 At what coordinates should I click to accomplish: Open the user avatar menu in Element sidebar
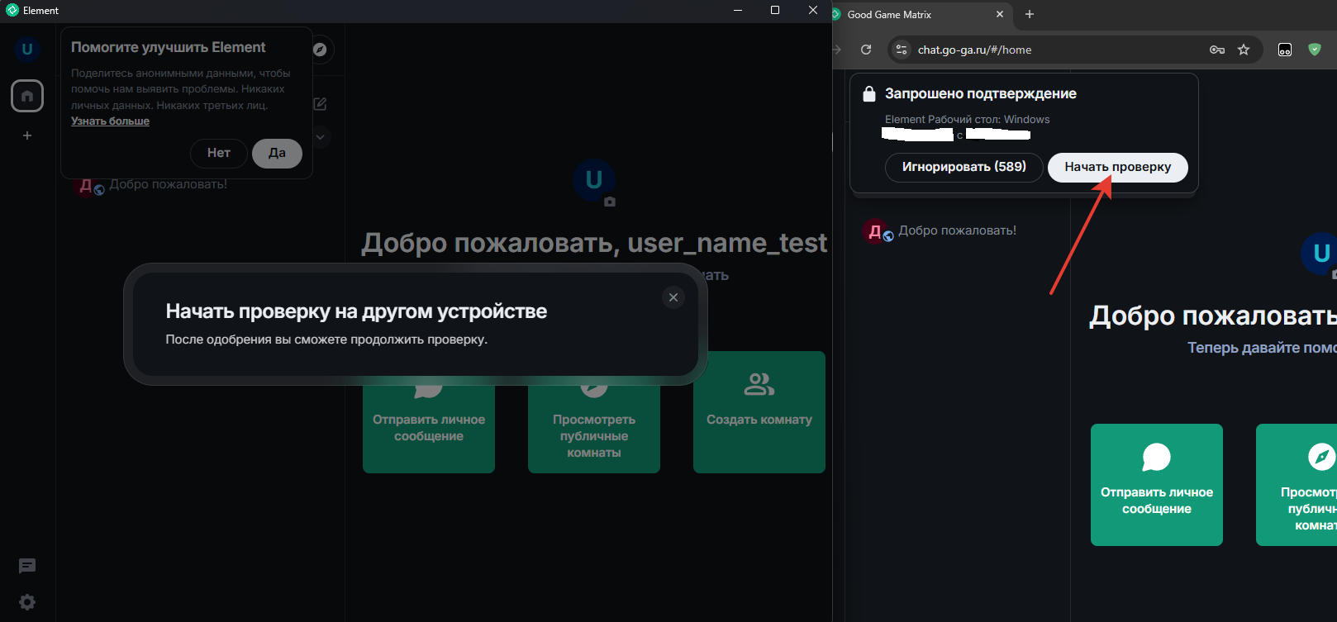click(x=27, y=50)
